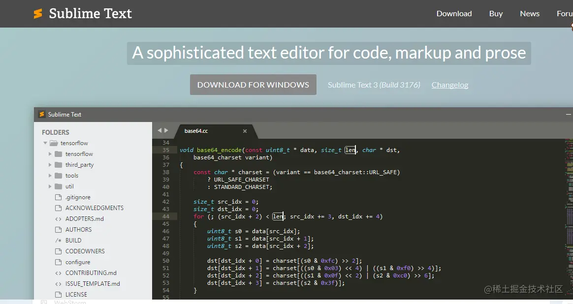Expand the tools folder arrow
573x304 pixels.
pyautogui.click(x=50, y=176)
